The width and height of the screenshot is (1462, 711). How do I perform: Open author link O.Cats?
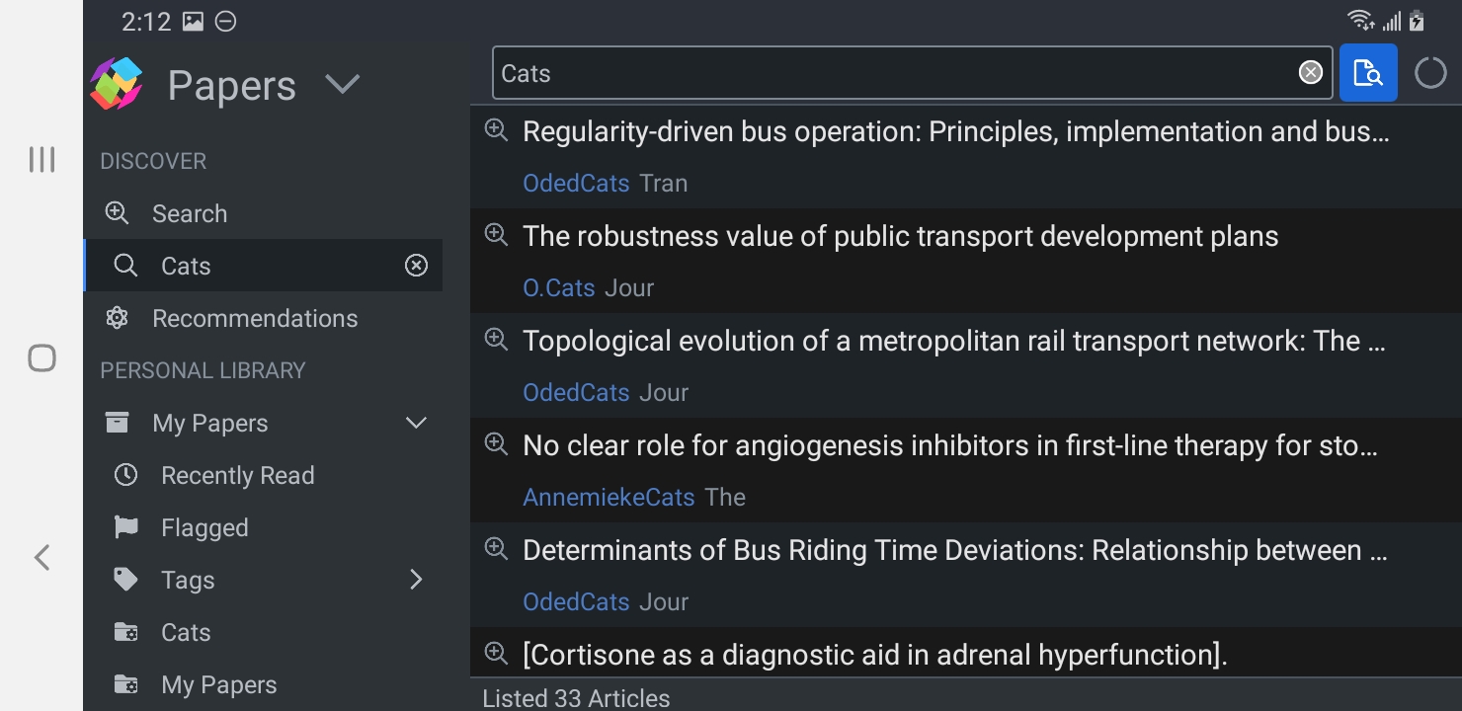click(x=558, y=287)
